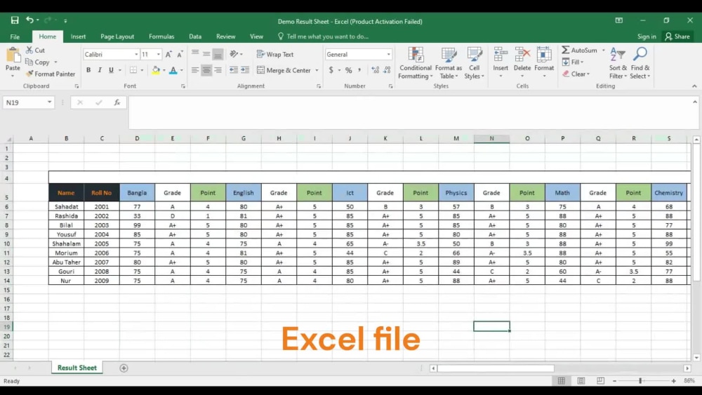Switch to the Insert tab
Image resolution: width=702 pixels, height=395 pixels.
[x=78, y=36]
